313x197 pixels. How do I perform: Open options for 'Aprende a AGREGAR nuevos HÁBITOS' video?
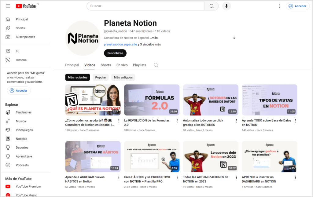[119, 177]
